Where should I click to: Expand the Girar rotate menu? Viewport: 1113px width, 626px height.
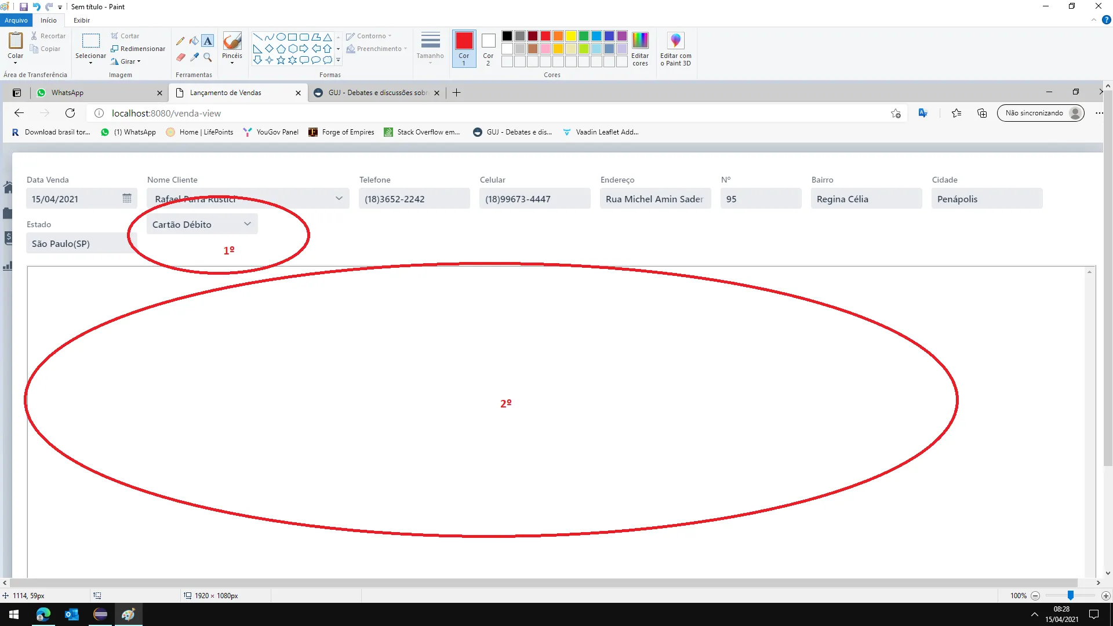click(126, 61)
